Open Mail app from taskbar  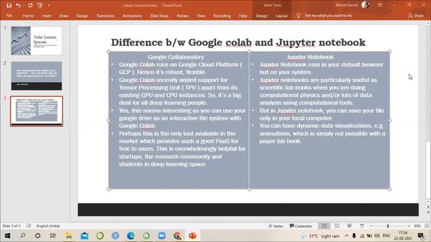[x=84, y=236]
